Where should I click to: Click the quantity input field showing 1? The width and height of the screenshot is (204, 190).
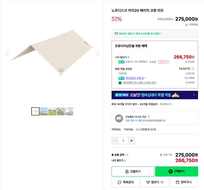[123, 141]
